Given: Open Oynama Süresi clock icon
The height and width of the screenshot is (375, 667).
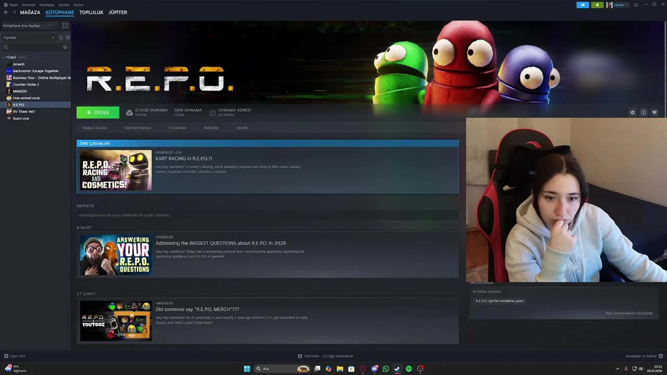Looking at the screenshot, I should point(212,113).
